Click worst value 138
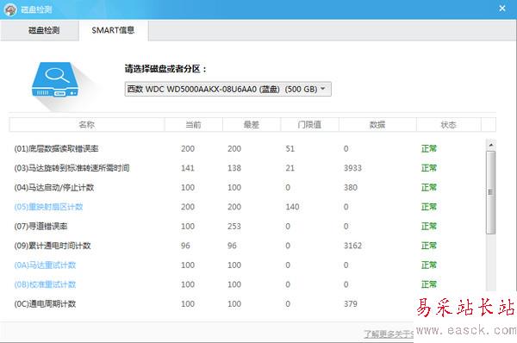This screenshot has width=517, height=343. point(234,168)
